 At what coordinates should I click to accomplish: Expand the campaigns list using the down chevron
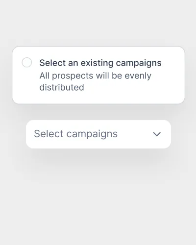pos(157,134)
